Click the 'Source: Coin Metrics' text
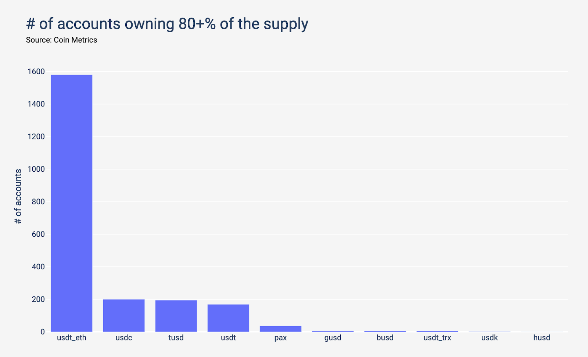Viewport: 588px width, 357px height. click(61, 40)
